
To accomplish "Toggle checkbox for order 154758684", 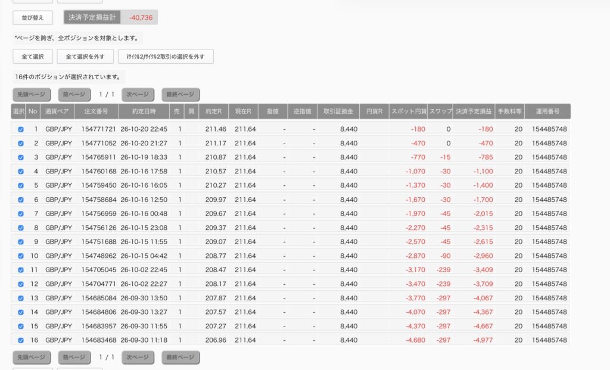I will [21, 200].
